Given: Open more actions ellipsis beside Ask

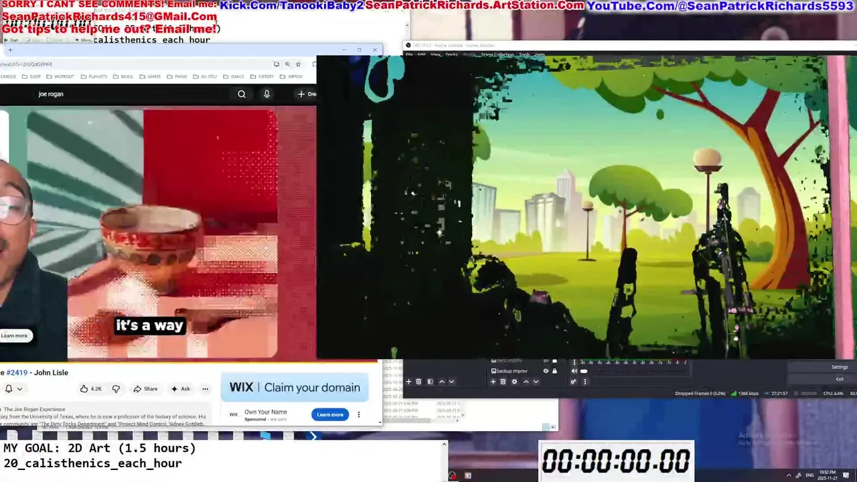Looking at the screenshot, I should coord(206,389).
